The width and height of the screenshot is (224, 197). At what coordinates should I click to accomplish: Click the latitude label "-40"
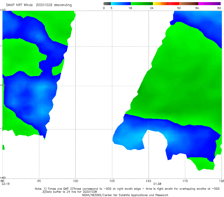3,10
